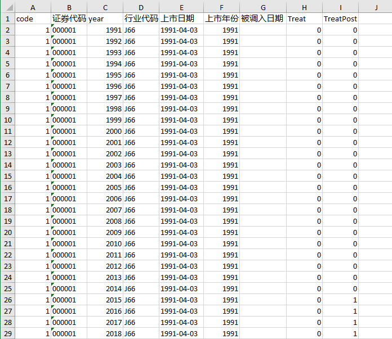
Task: Select the year cell 2015
Action: point(105,300)
